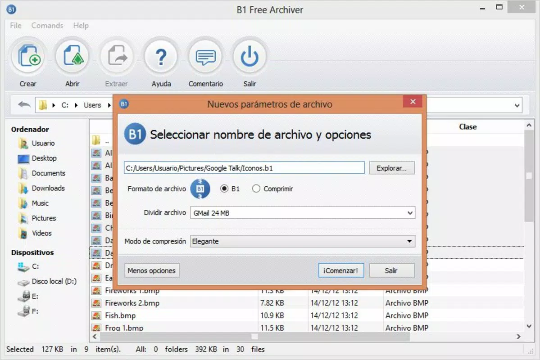Close the Nuevos parámetros de archivo dialog
Viewport: 540px width, 360px height.
tap(413, 102)
